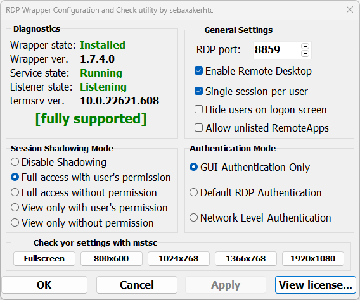This screenshot has width=360, height=300.
Task: Click the Listening listener state
Action: click(x=103, y=87)
